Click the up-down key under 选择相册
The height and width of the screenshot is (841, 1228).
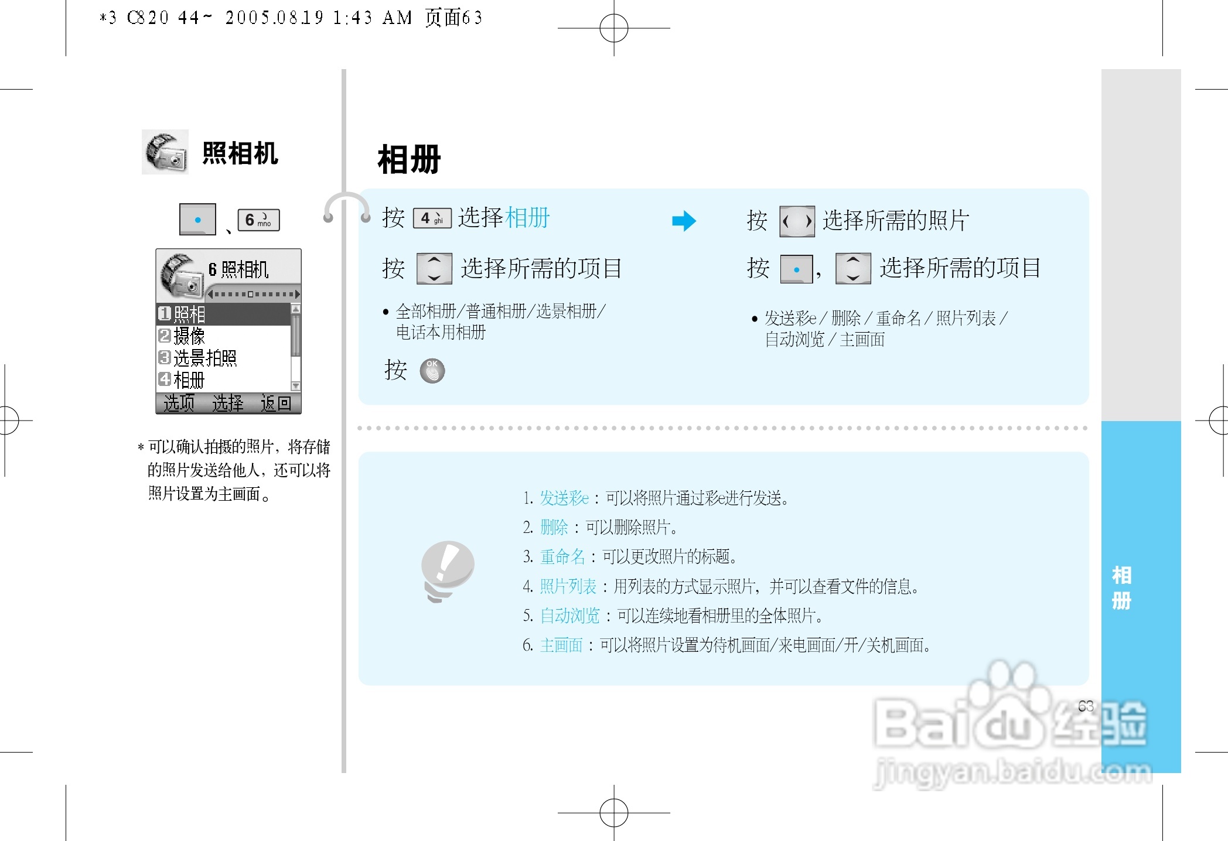434,269
